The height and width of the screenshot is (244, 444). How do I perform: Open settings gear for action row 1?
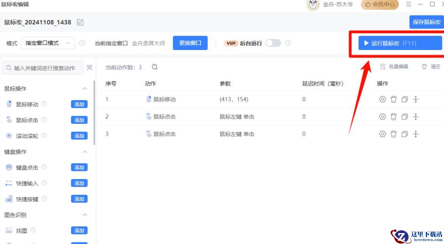[x=382, y=99]
